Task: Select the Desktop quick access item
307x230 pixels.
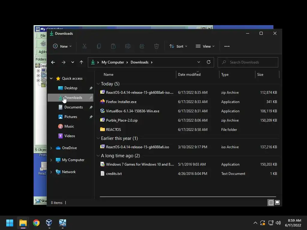Action: [70, 88]
